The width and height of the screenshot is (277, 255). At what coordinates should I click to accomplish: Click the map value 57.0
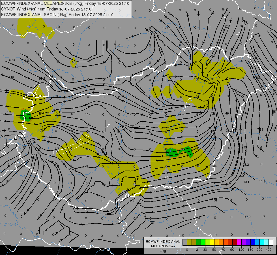pos(56,148)
